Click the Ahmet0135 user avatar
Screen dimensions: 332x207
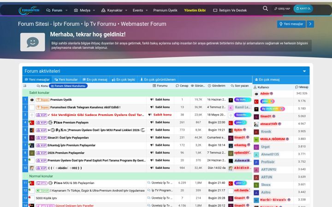[x=256, y=155]
